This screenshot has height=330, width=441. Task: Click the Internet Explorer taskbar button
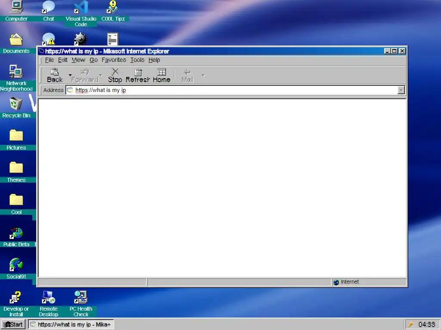tap(71, 324)
